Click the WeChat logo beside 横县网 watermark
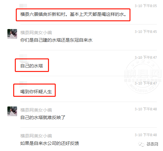Image resolution: width=163 pixels, height=151 pixels. (141, 144)
